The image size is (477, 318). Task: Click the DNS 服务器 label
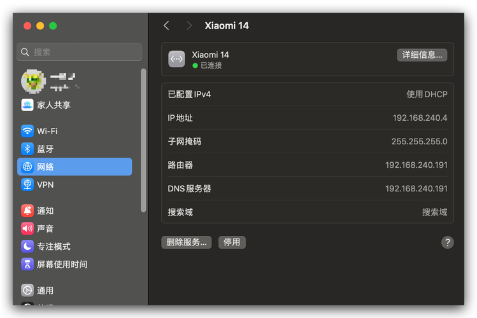[189, 189]
